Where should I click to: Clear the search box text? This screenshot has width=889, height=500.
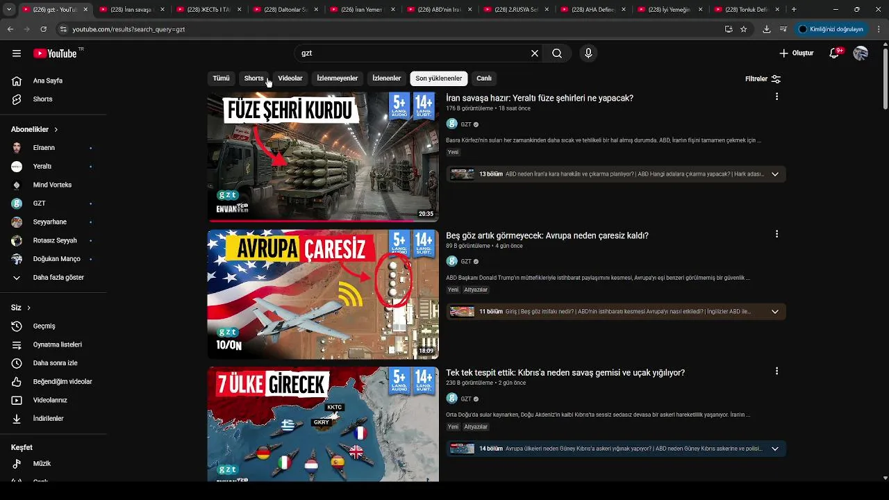(535, 53)
